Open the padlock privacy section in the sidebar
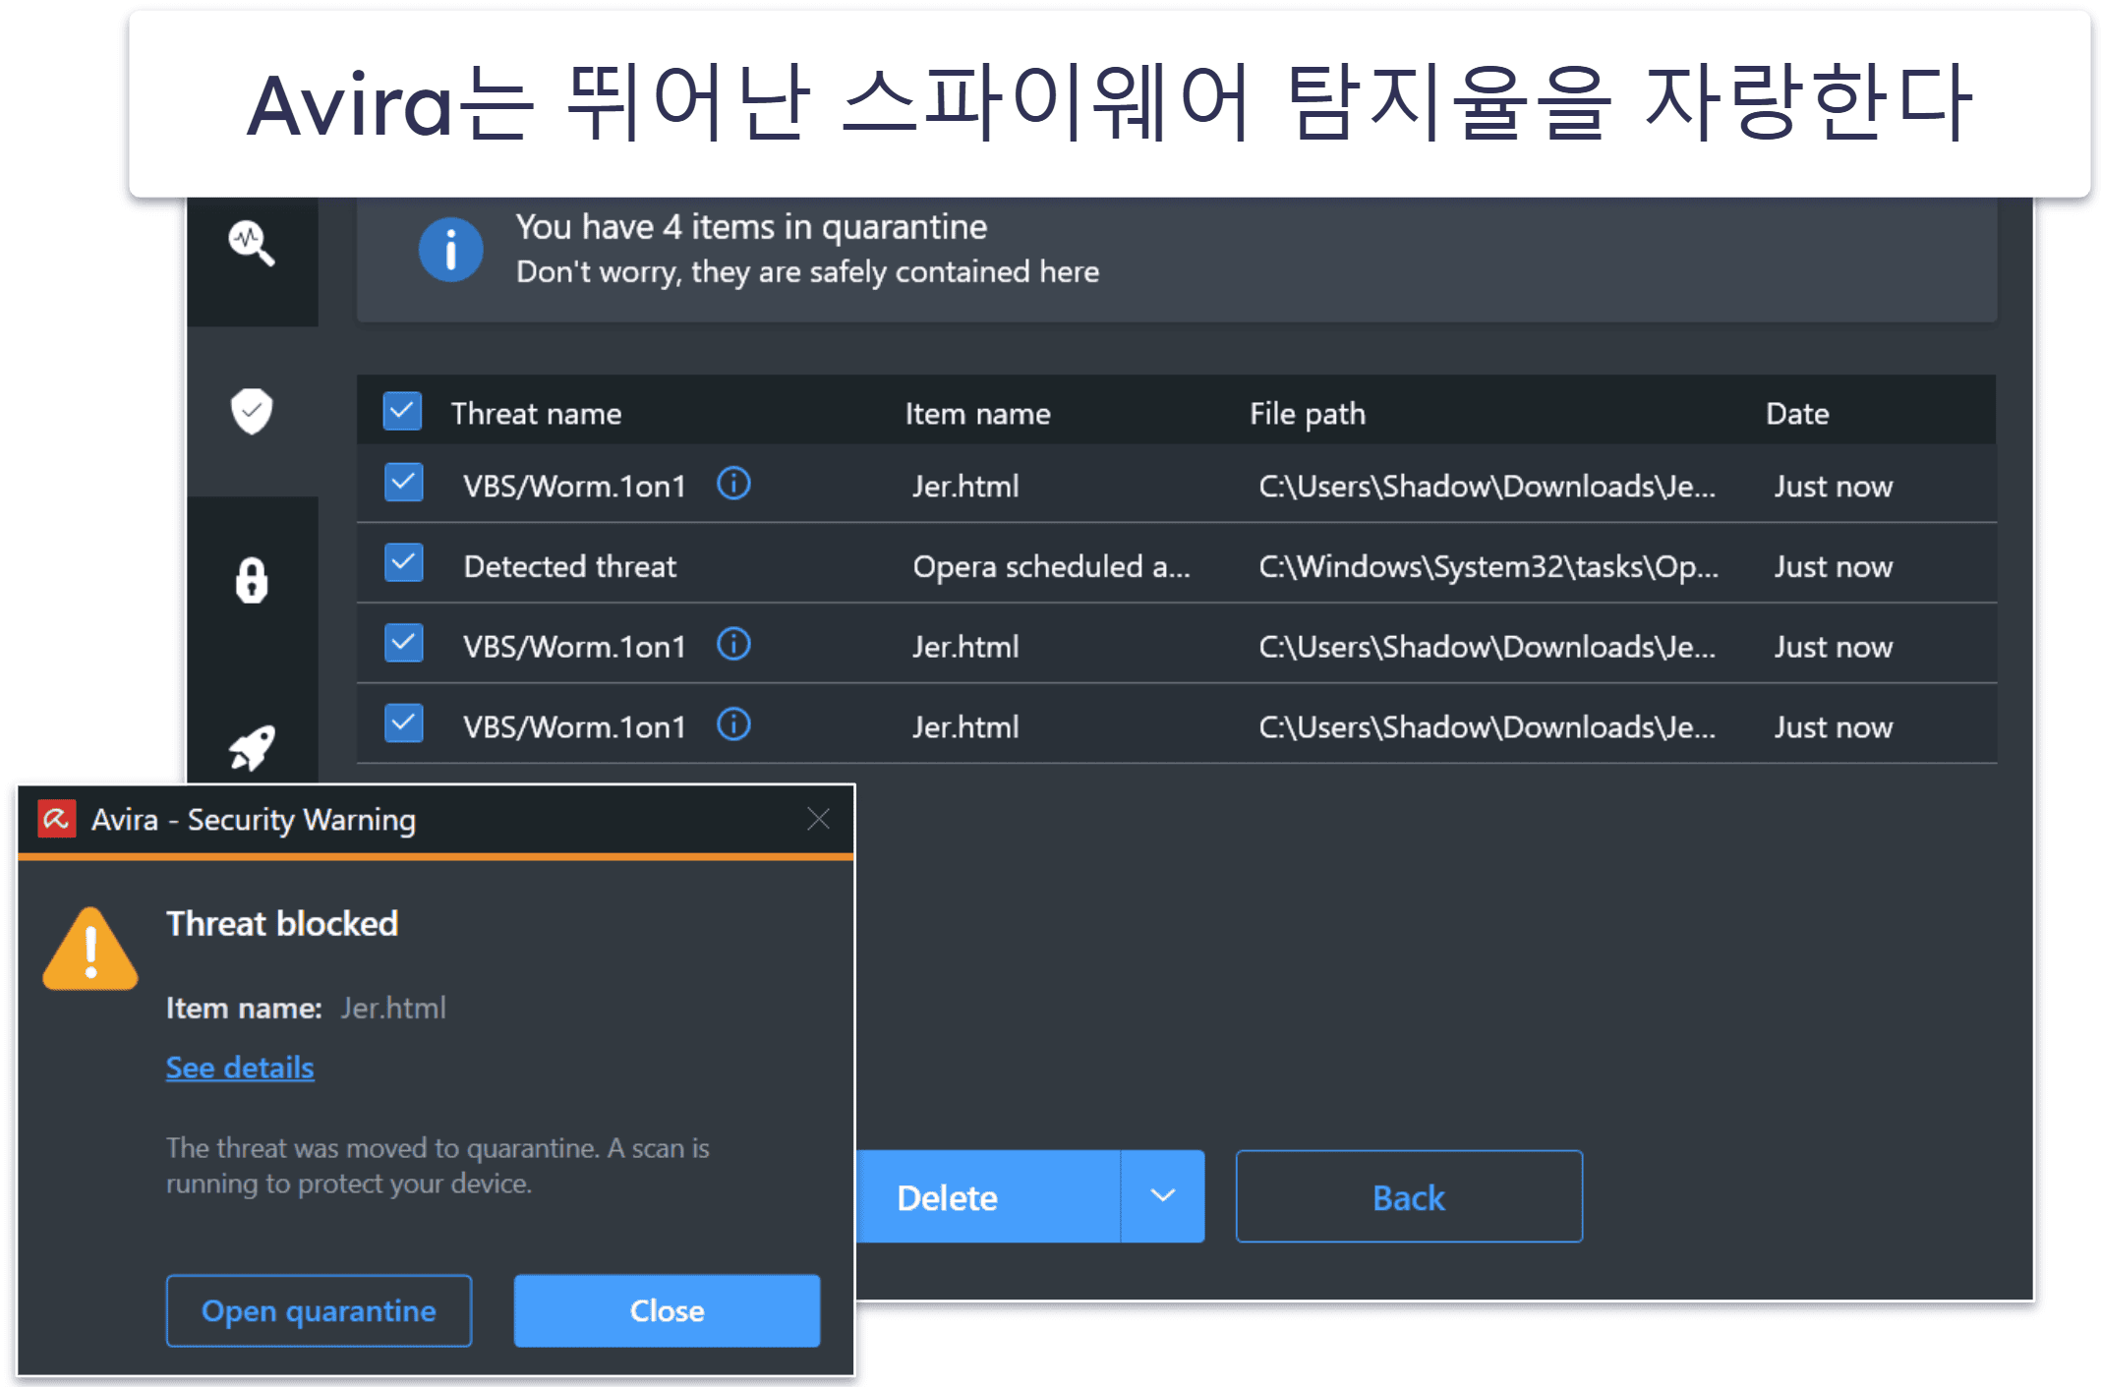Viewport: 2101px width, 1387px height. pos(252,580)
